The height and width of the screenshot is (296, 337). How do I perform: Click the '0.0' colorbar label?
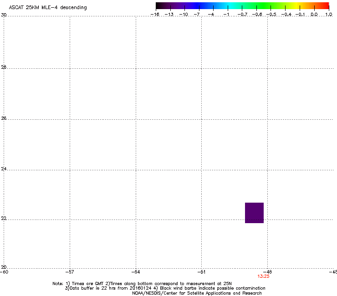pos(314,15)
